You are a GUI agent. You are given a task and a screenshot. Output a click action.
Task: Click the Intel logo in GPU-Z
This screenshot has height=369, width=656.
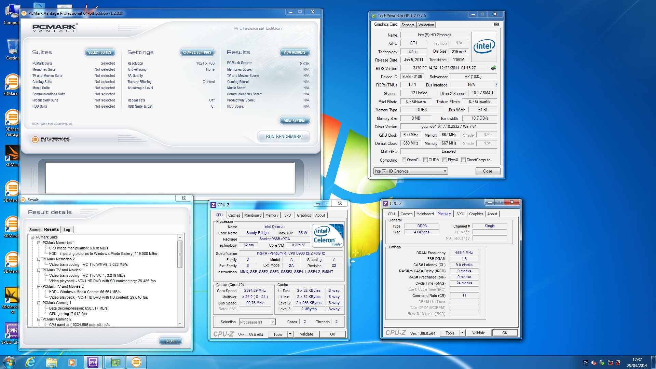484,47
